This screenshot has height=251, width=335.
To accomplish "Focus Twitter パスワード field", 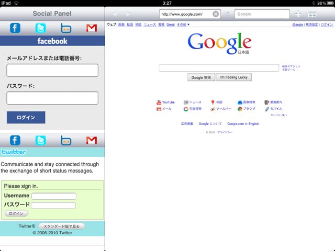I will coord(53,206).
